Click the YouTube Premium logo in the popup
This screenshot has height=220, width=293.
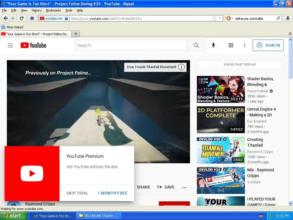coord(32,173)
